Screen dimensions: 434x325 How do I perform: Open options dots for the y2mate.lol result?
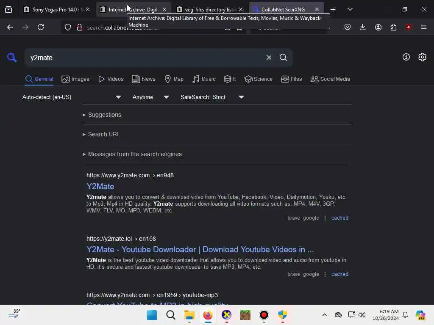pos(325,274)
